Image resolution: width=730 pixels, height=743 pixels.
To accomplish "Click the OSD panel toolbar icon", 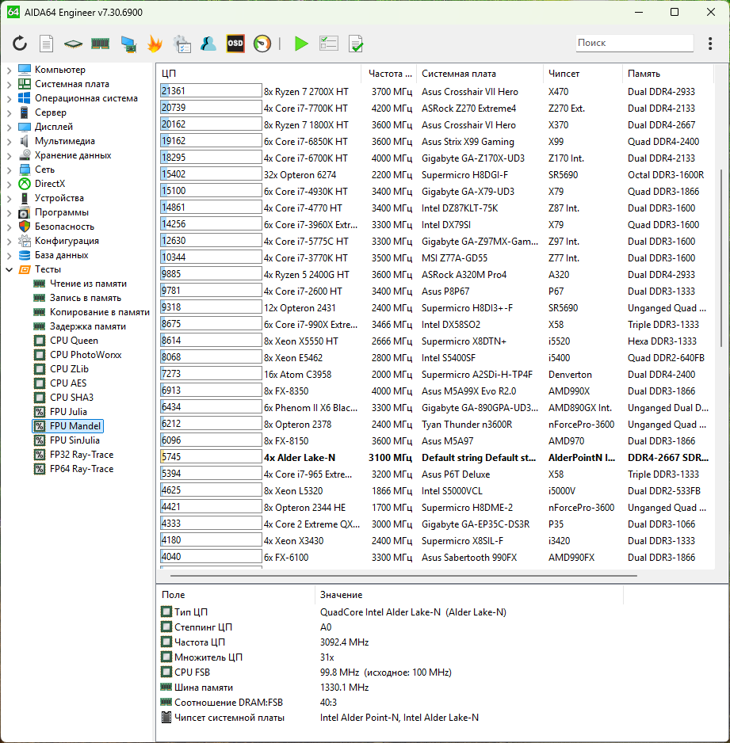I will pyautogui.click(x=235, y=44).
